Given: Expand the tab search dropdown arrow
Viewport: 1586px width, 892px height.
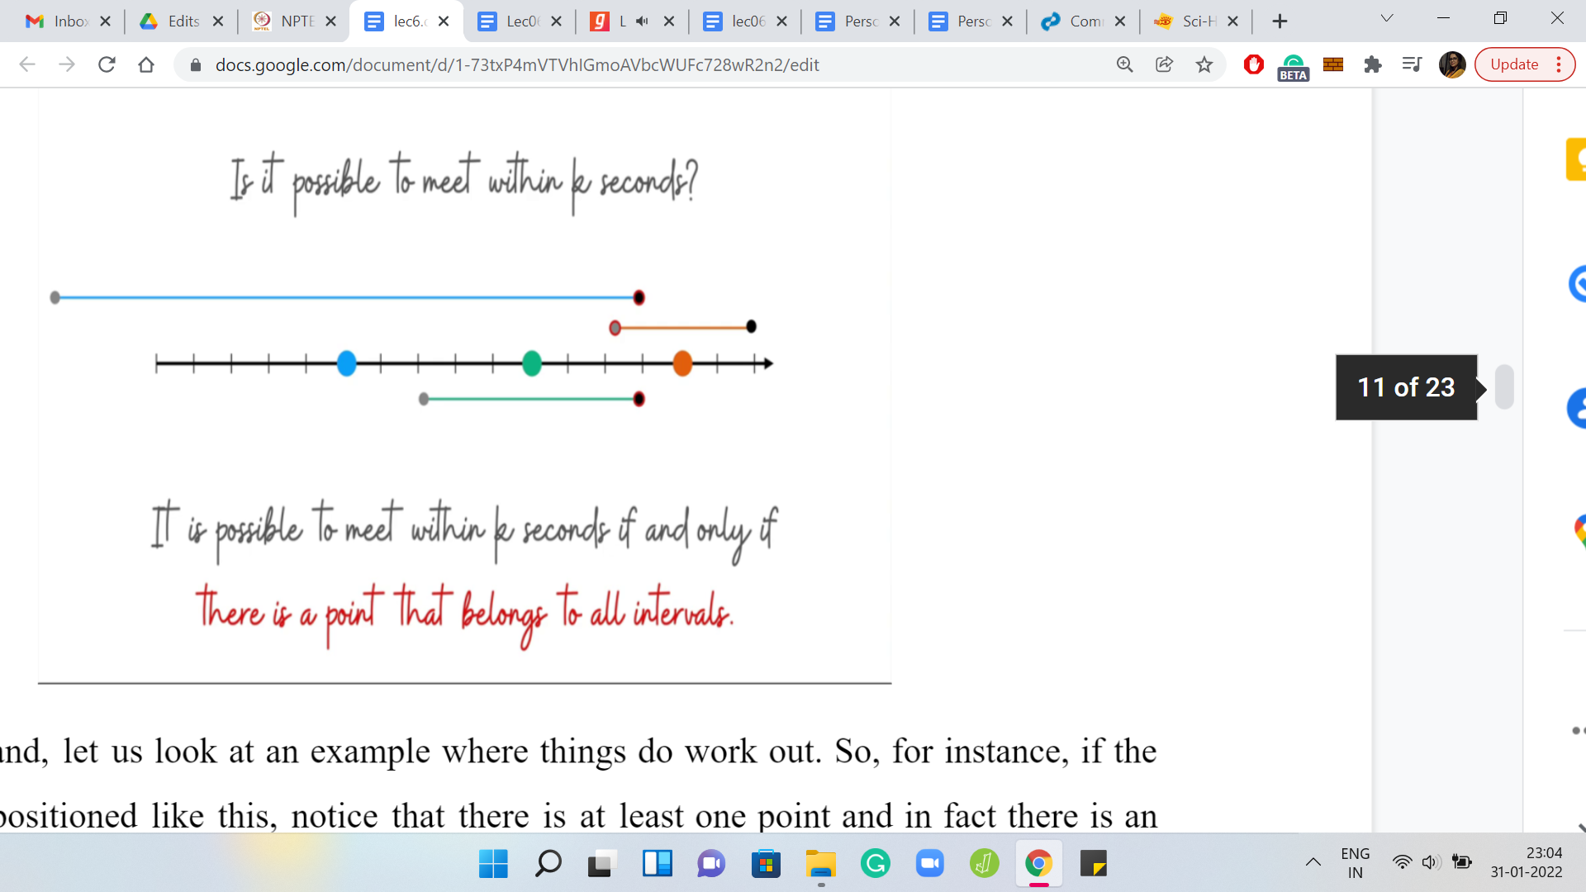Looking at the screenshot, I should pos(1387,18).
